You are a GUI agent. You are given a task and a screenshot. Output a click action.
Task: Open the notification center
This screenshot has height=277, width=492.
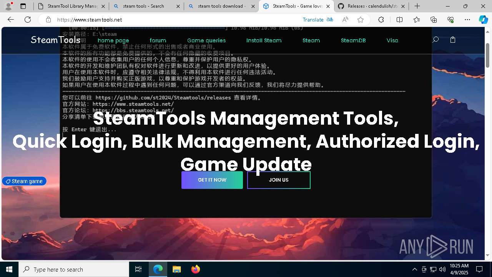(479, 269)
